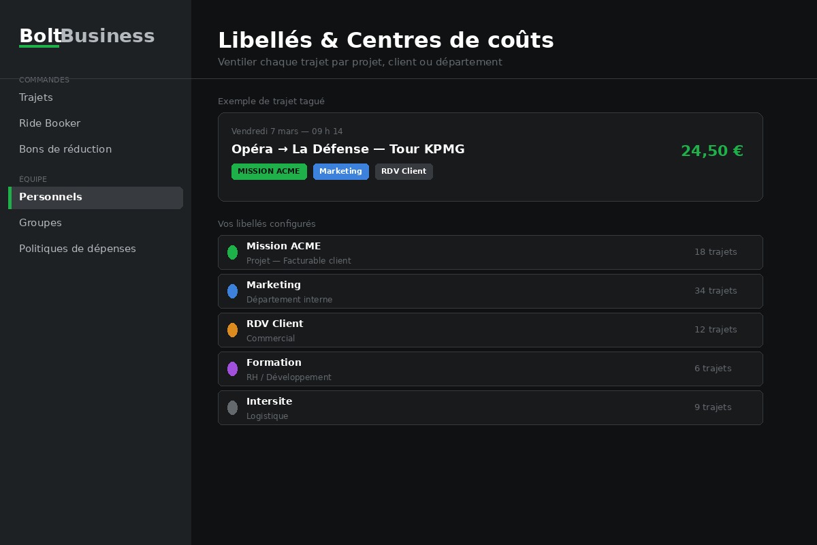Open the Trajets section
The width and height of the screenshot is (817, 545).
[36, 97]
